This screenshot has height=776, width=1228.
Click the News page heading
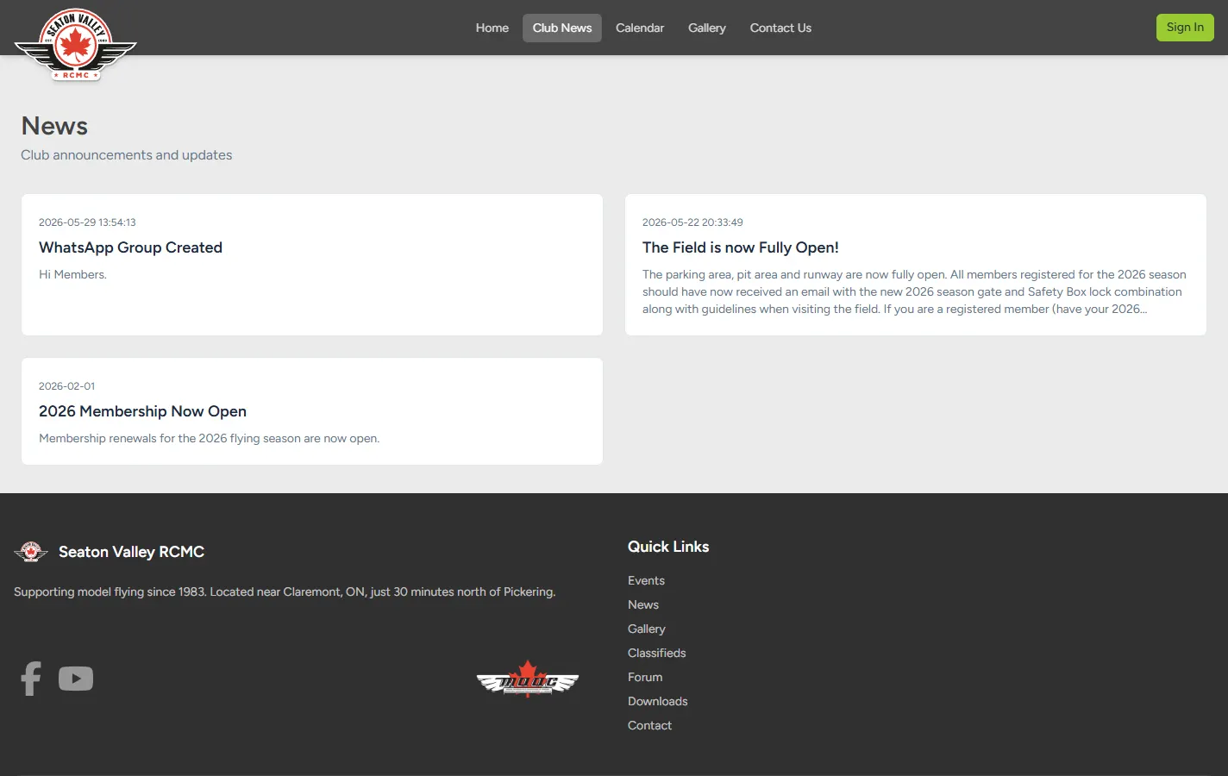54,126
